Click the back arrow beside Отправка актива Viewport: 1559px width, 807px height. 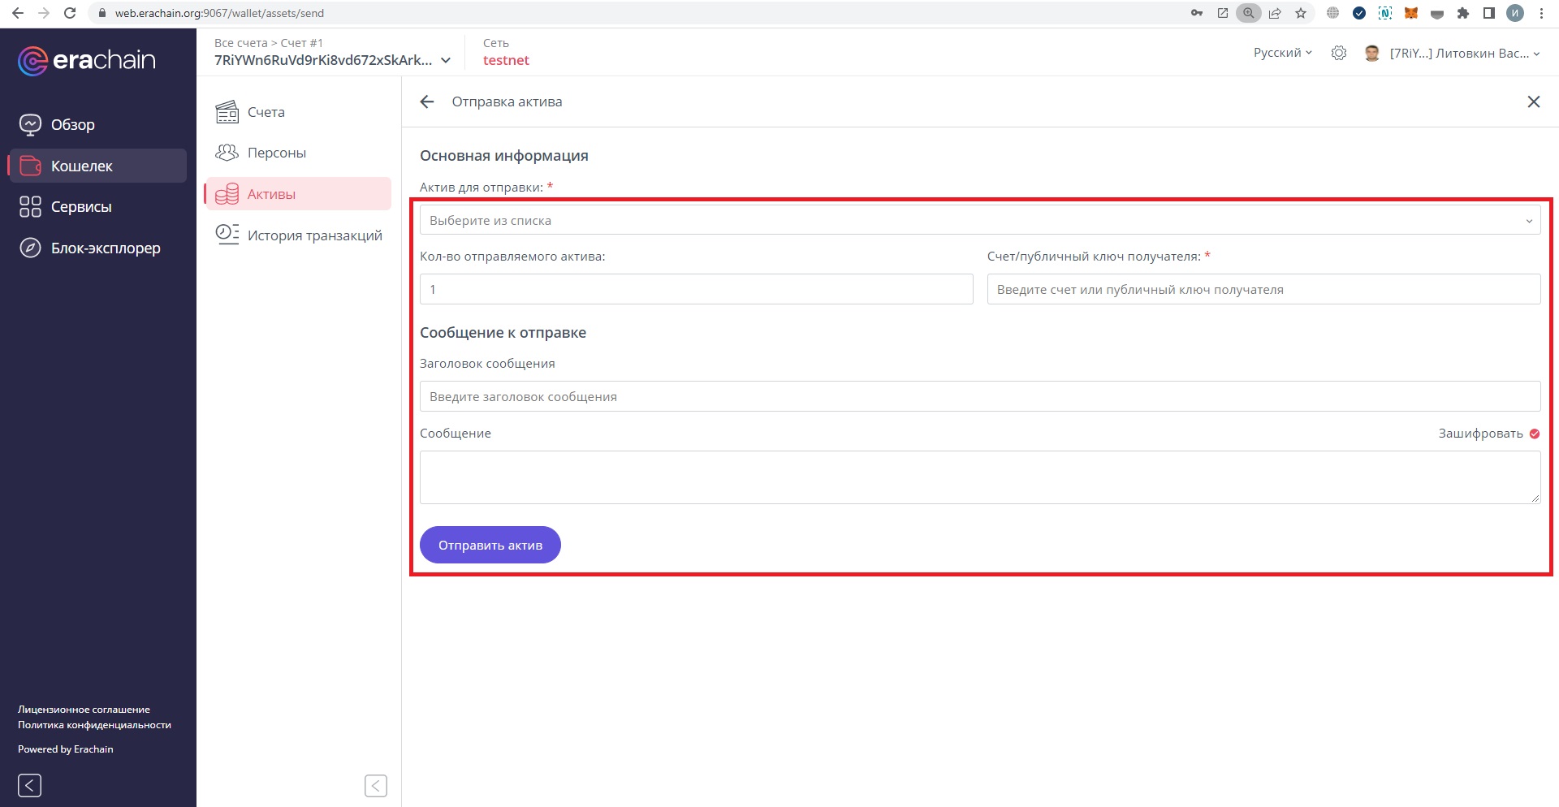click(x=427, y=101)
